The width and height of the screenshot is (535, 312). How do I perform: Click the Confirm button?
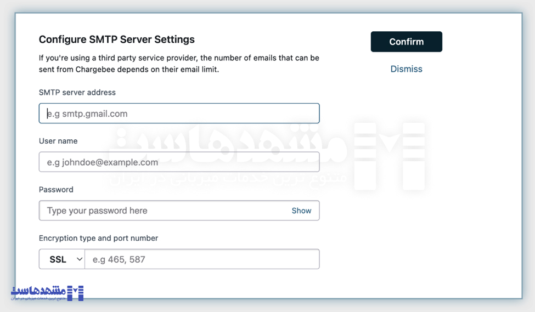click(x=406, y=42)
